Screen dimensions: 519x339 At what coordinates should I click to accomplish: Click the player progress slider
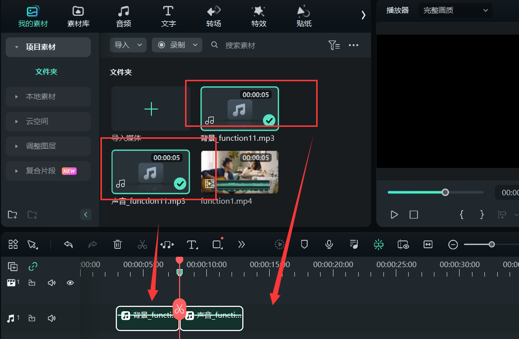(x=445, y=192)
